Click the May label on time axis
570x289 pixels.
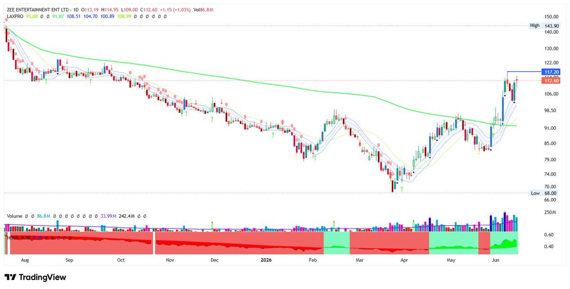click(451, 260)
